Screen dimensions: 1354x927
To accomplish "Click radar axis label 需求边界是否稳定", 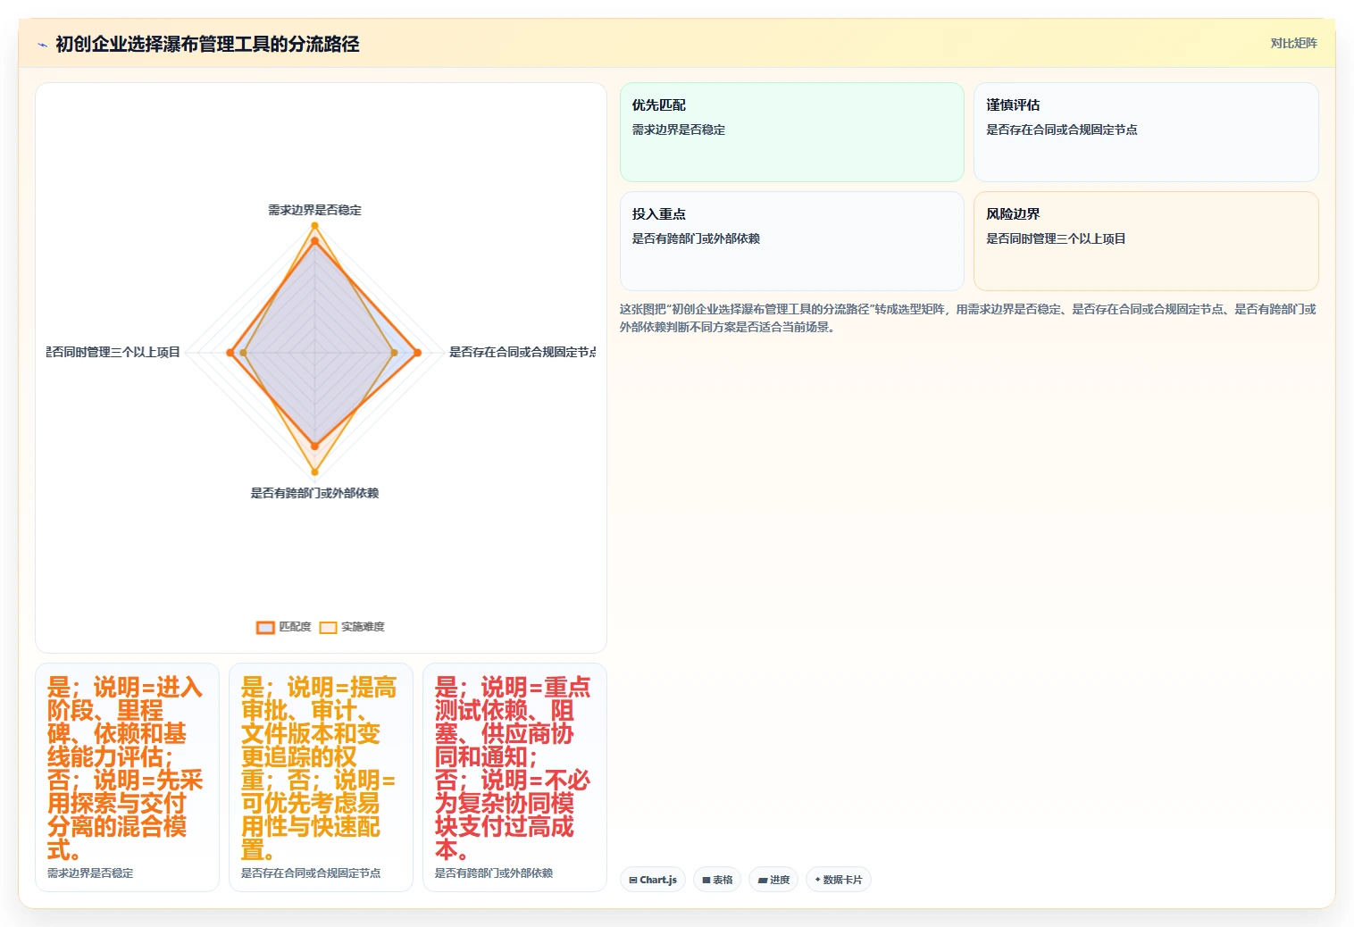I will (x=314, y=210).
